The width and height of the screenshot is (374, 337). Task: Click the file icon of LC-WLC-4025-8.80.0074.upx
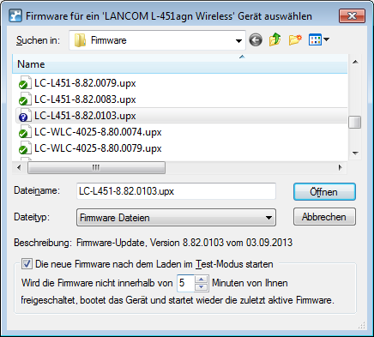pyautogui.click(x=25, y=132)
